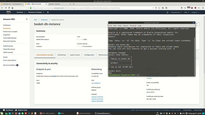Open Option groups in sidebar

(8, 52)
